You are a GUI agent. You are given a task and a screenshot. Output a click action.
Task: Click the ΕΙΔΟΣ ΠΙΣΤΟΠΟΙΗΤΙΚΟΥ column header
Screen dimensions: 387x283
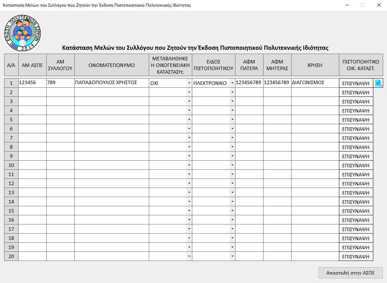coord(213,65)
